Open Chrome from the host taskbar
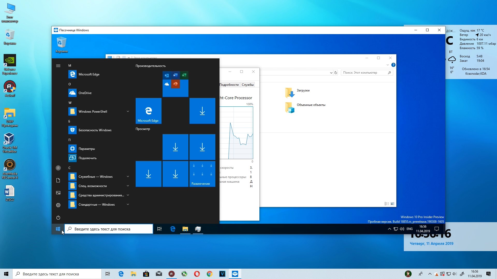 210,274
